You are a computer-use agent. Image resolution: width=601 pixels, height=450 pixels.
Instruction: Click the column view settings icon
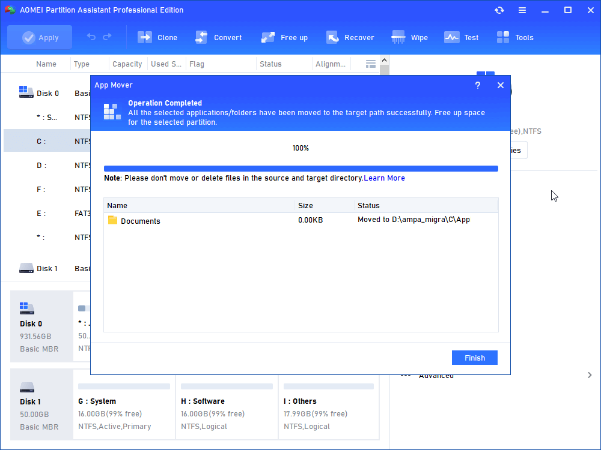371,64
